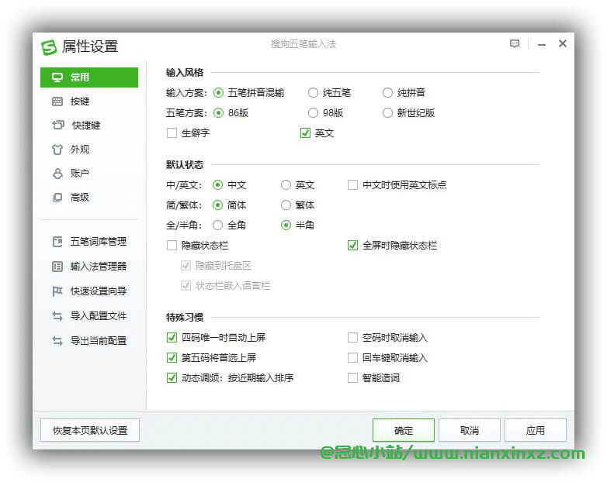Click the shirt icon beside 外观
607x482 pixels.
point(57,150)
